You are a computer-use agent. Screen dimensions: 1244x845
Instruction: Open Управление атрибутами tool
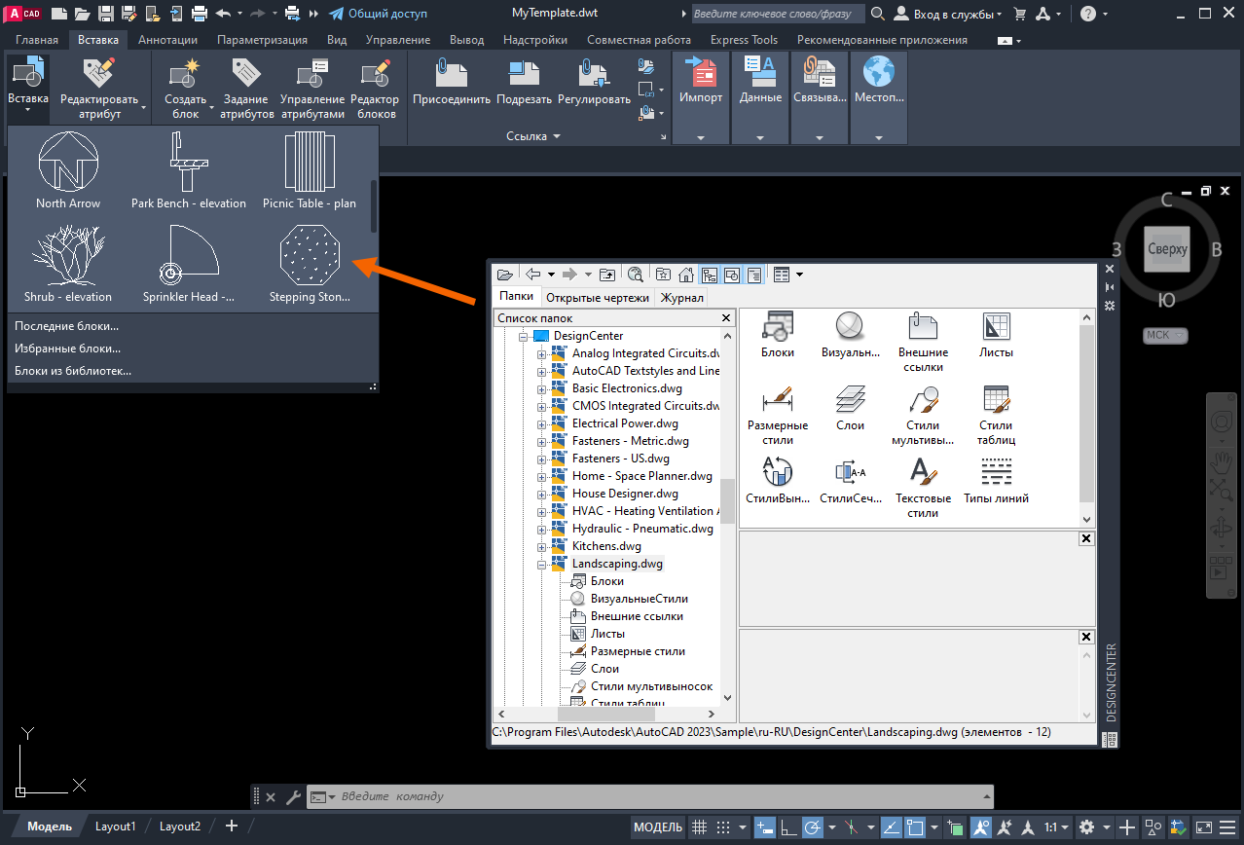pos(312,88)
